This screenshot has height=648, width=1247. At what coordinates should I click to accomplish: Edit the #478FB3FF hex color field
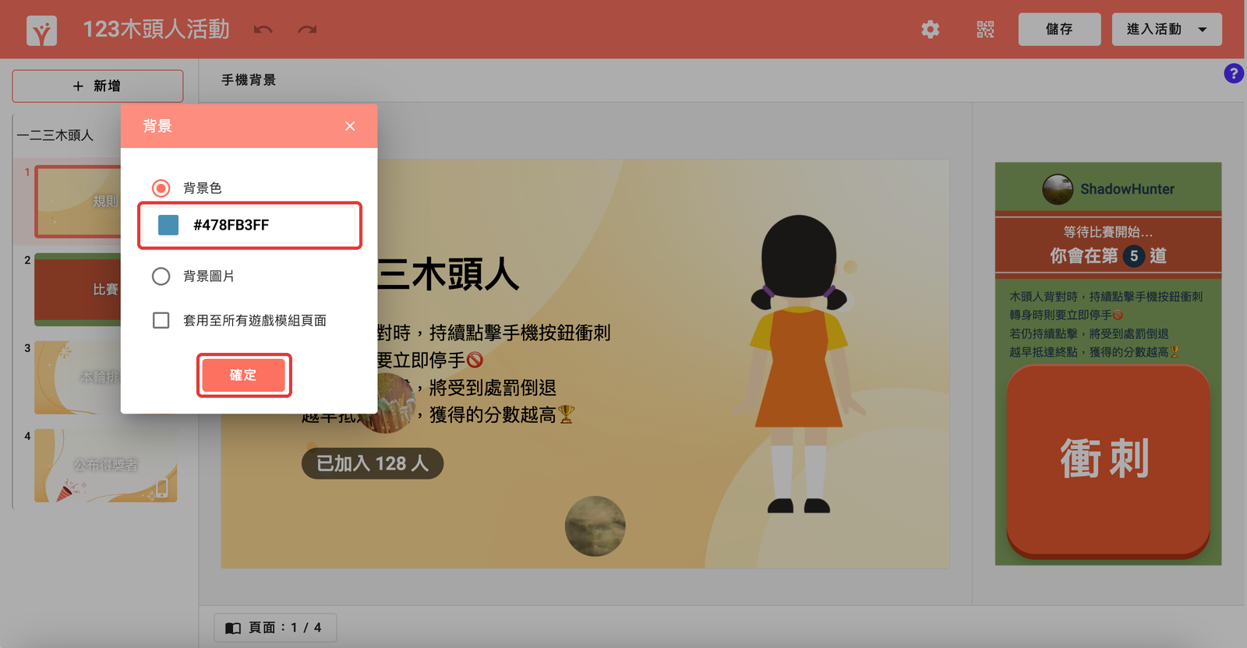pos(249,225)
